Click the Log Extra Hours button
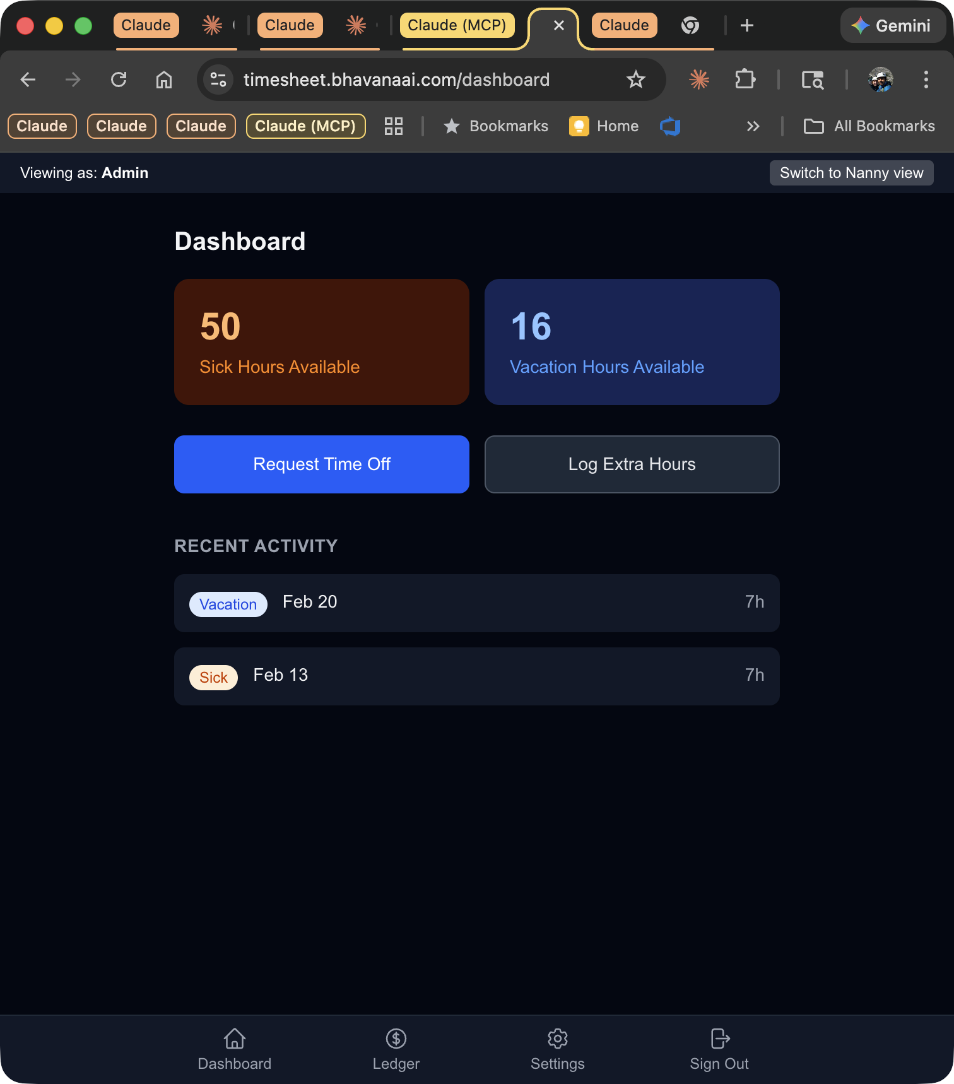This screenshot has height=1084, width=954. point(632,464)
